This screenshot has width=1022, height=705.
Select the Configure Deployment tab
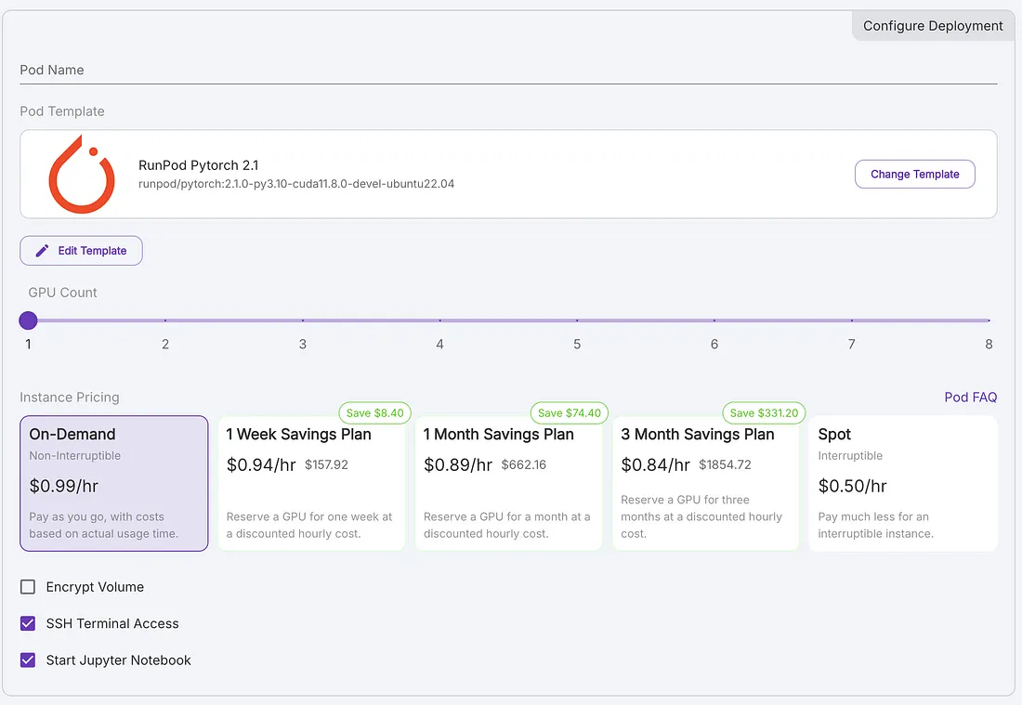(933, 26)
